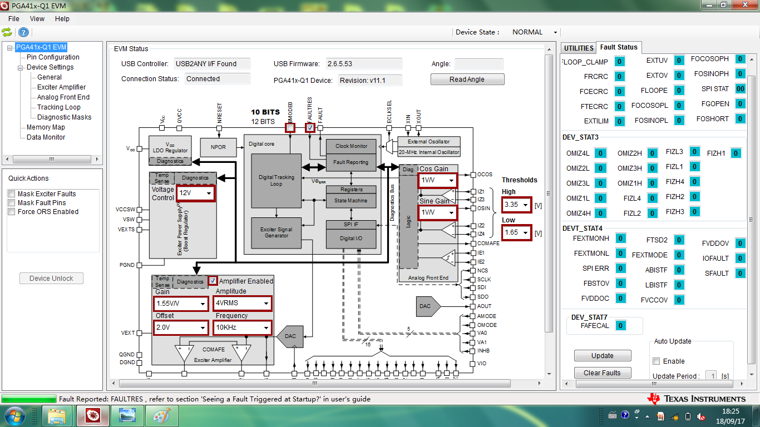Image resolution: width=760 pixels, height=427 pixels.
Task: Select Exciter Amplifier in the tree
Action: 61,87
